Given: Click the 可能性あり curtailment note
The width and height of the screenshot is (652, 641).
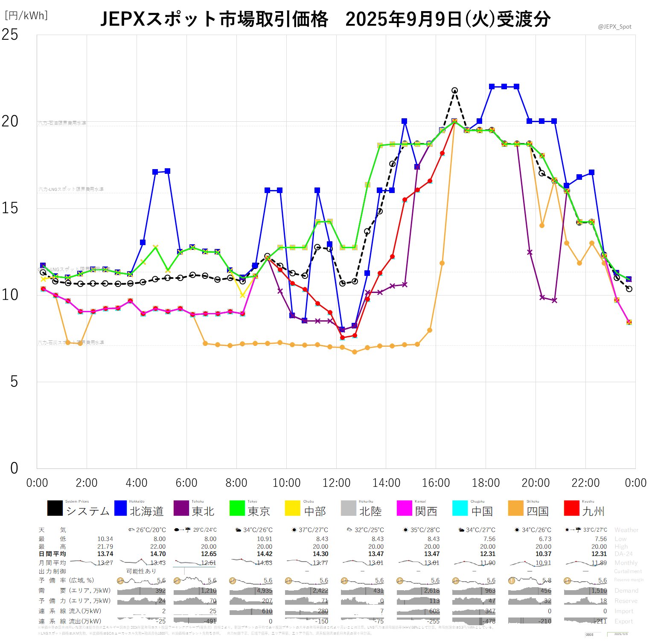Looking at the screenshot, I should [x=141, y=571].
